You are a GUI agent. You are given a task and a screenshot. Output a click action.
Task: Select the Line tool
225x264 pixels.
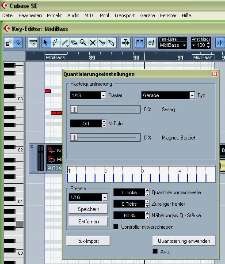point(65,43)
